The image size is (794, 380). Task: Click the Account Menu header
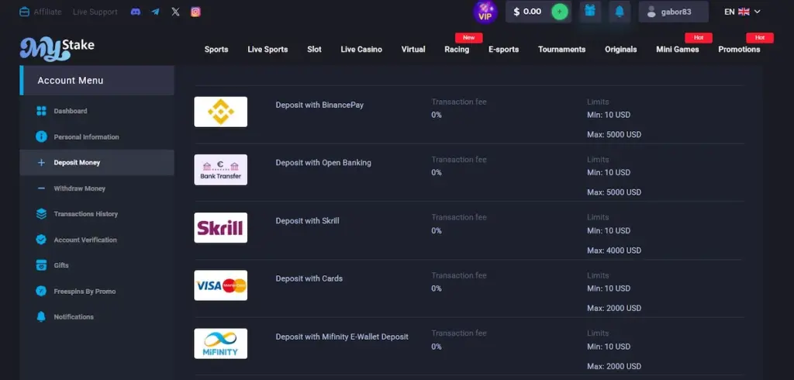pyautogui.click(x=97, y=80)
